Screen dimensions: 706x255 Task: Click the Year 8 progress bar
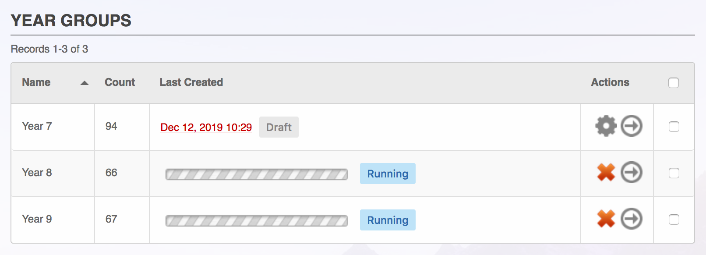click(x=256, y=174)
